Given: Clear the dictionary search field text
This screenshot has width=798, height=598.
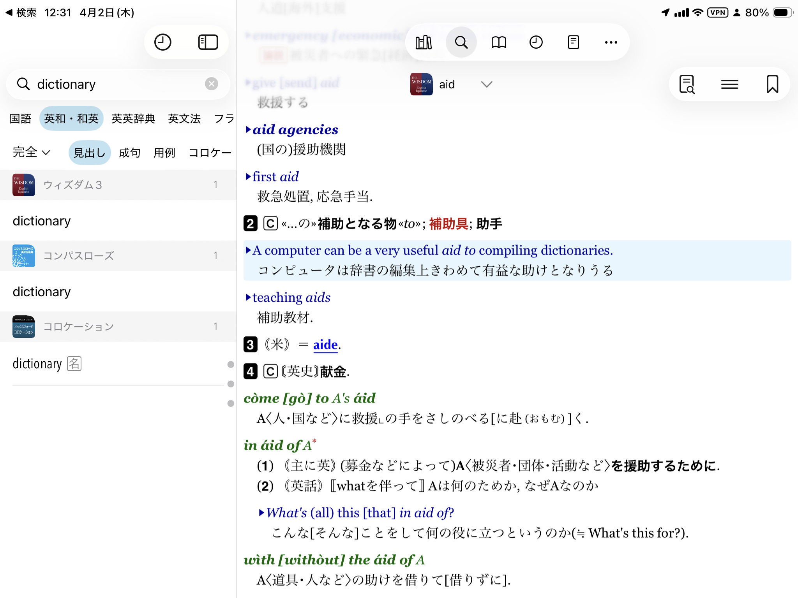Looking at the screenshot, I should click(x=212, y=84).
